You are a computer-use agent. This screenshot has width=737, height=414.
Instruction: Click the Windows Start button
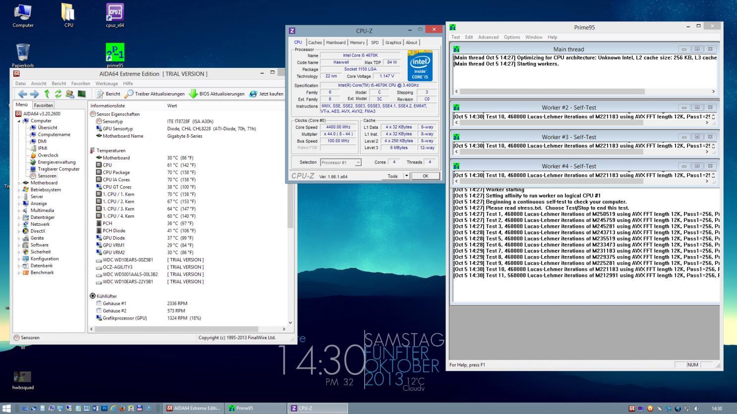tap(6, 409)
